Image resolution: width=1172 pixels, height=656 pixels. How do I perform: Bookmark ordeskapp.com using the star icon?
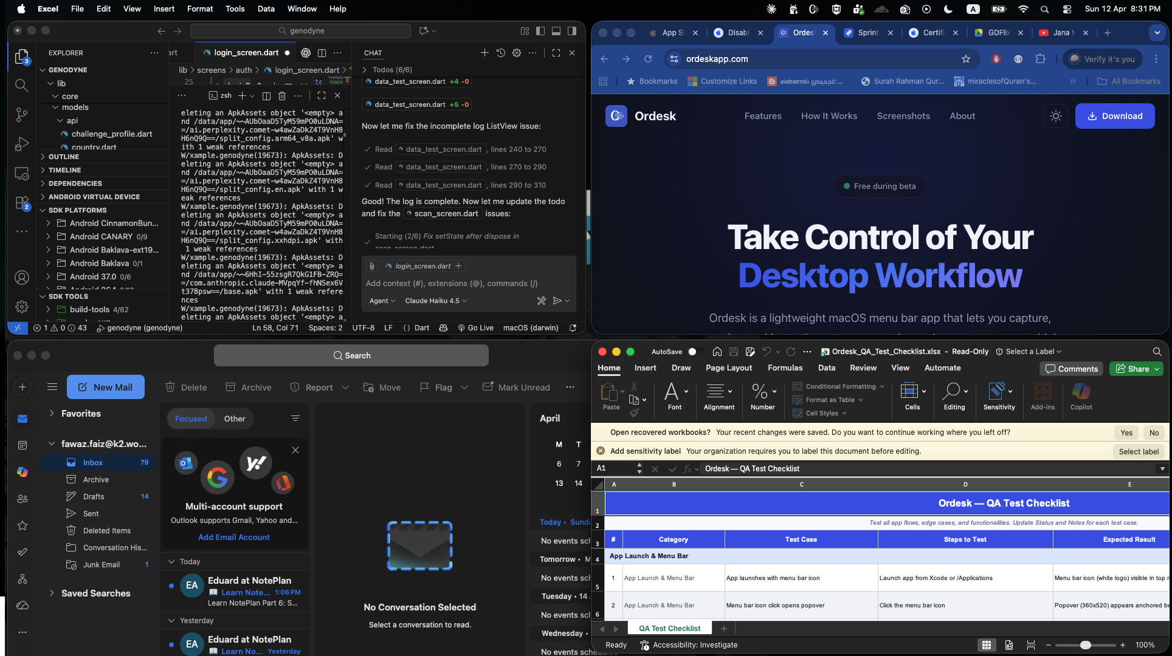click(x=966, y=59)
